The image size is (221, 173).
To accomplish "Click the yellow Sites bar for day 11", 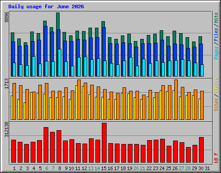I will (76, 103).
